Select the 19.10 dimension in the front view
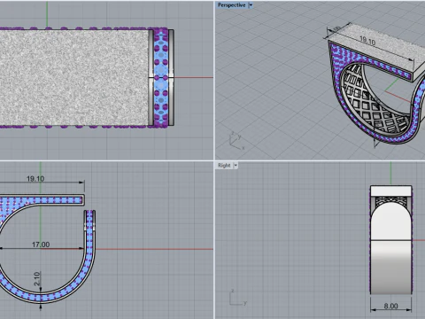The width and height of the screenshot is (425, 319). [35, 179]
